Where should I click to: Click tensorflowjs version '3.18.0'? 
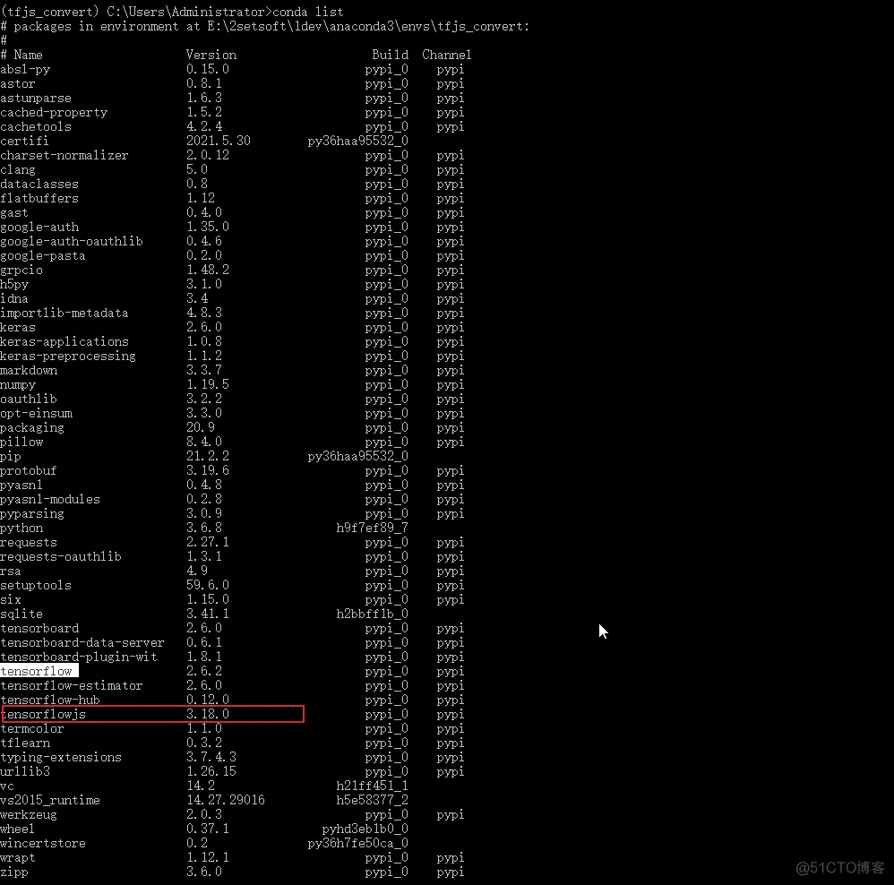click(208, 714)
